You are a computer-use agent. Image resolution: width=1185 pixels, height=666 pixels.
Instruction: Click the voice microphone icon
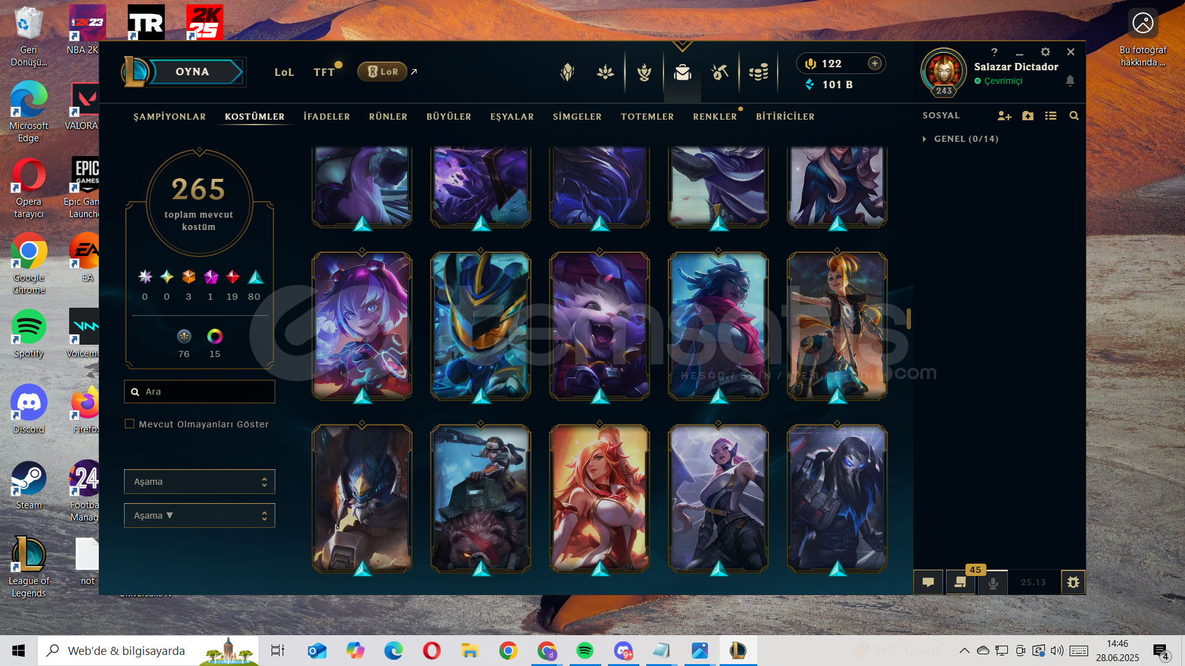coord(993,582)
